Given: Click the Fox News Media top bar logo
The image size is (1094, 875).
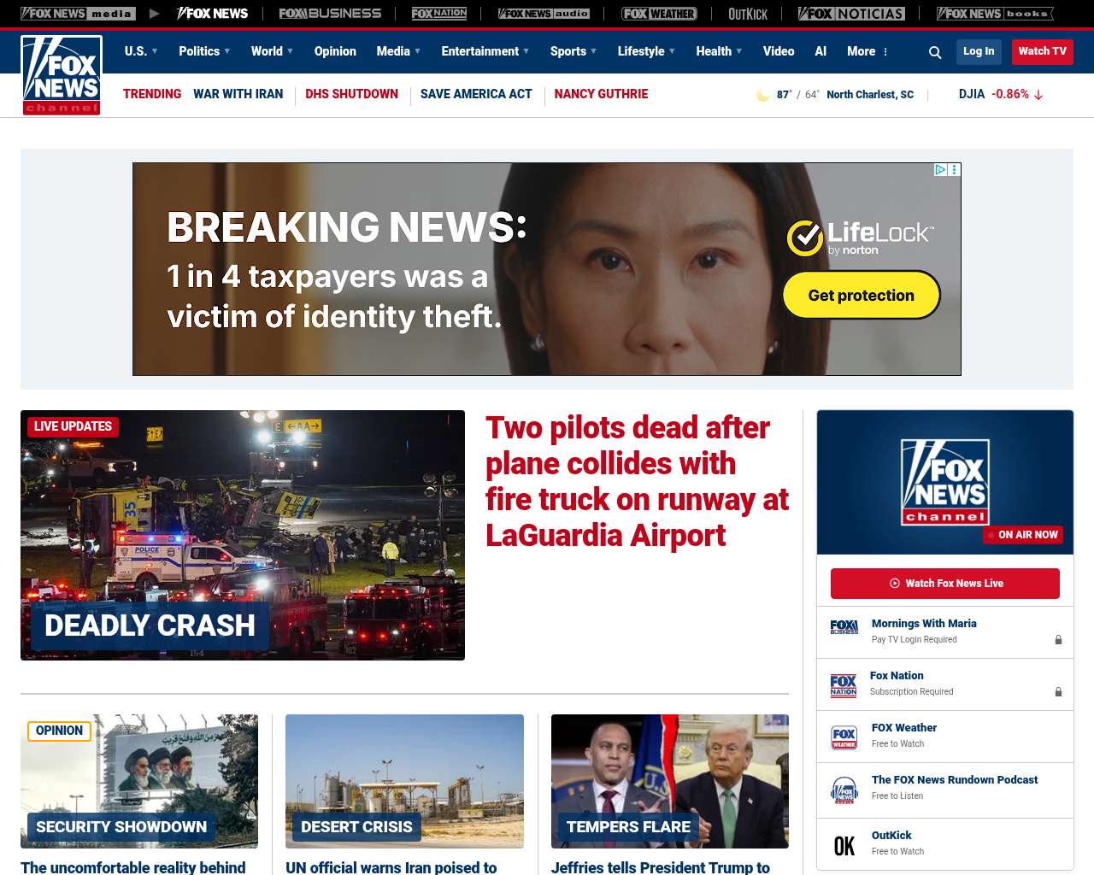Looking at the screenshot, I should (77, 14).
